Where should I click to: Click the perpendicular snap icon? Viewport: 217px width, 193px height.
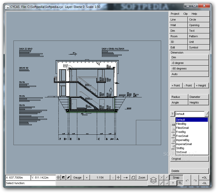tap(167, 183)
